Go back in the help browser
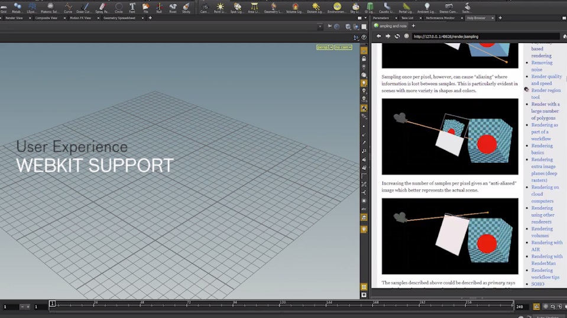The width and height of the screenshot is (567, 318). click(x=379, y=37)
